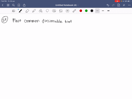Select the Pen tool
The width and height of the screenshot is (132, 99).
20,11
